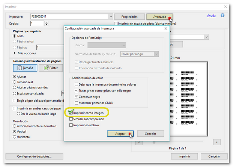Enable Imprimir como imagen checkbox
Viewport: 233px width, 167px height.
71,112
